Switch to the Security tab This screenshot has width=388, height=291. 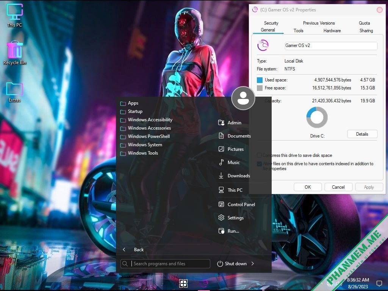pos(271,23)
